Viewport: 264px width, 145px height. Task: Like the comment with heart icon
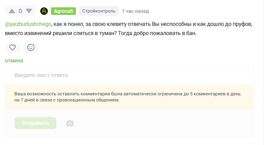[12, 48]
